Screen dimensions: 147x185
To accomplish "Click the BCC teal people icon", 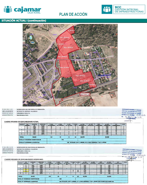I will pyautogui.click(x=107, y=9).
